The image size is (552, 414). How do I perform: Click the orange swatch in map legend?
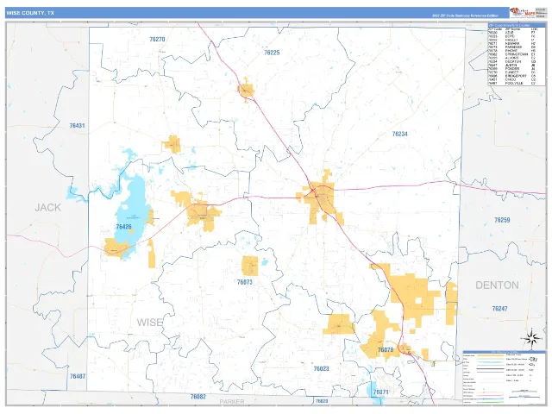click(491, 355)
